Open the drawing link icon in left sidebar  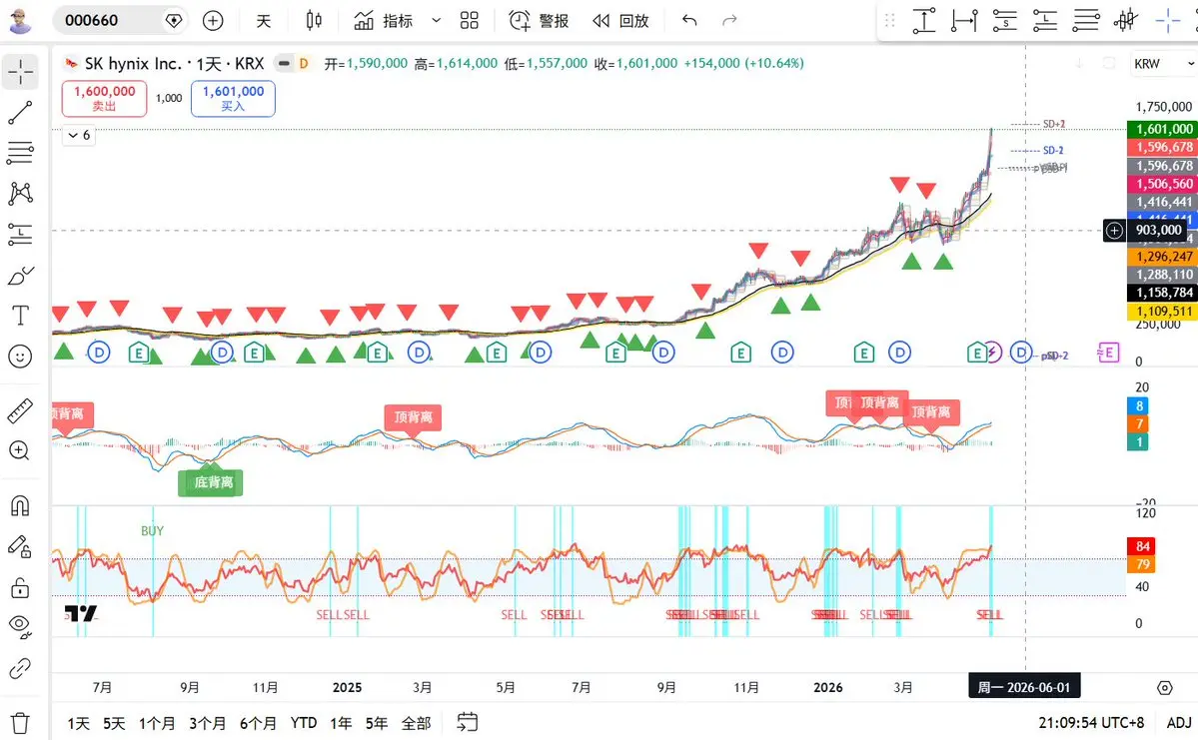21,669
